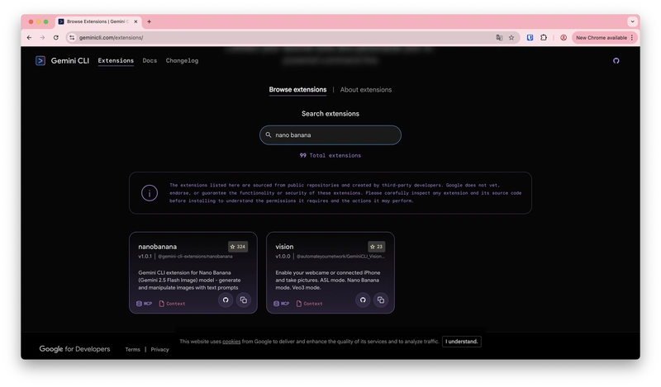Image resolution: width=661 pixels, height=387 pixels.
Task: Switch to Browse extensions tab
Action: 297,90
